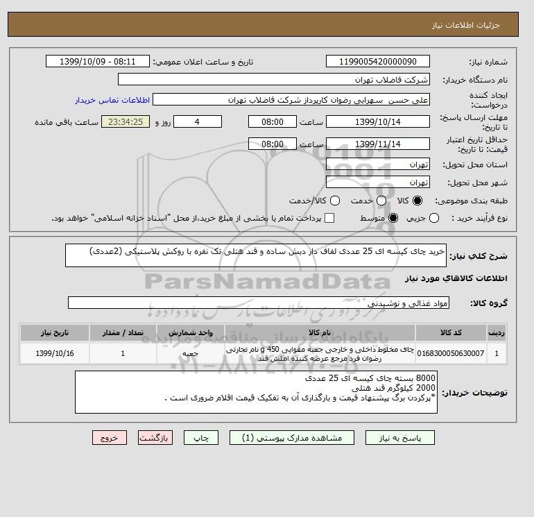Click the request creator field علی حسن سهرابی
Screen dimensions: 534x517
[x=291, y=100]
